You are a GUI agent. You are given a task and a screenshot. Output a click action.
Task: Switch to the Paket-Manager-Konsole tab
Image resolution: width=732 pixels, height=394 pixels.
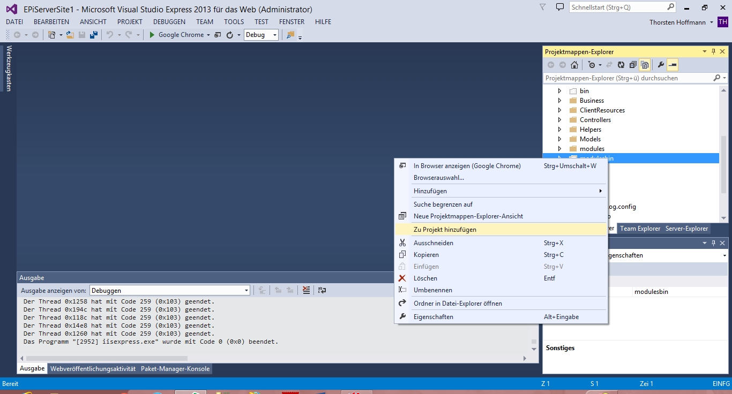pyautogui.click(x=175, y=369)
